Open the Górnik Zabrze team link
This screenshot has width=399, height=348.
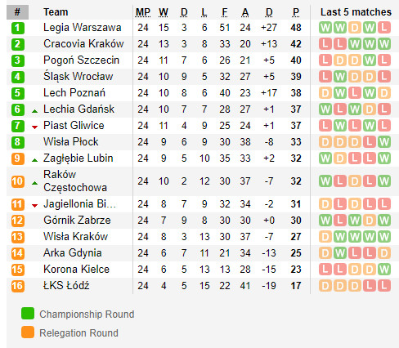(77, 221)
